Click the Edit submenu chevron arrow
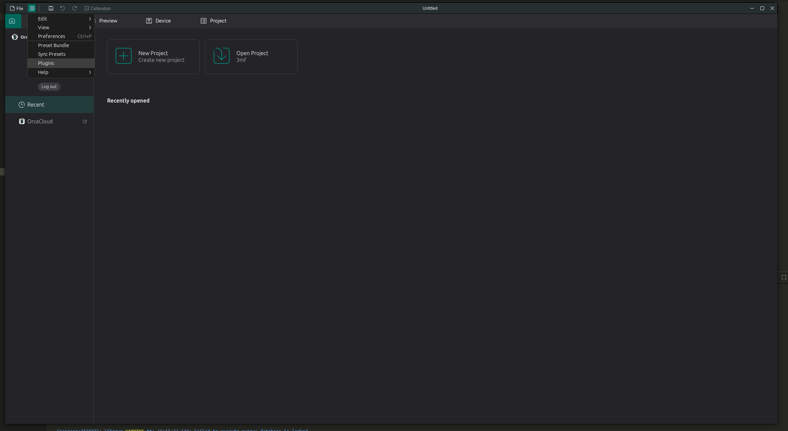This screenshot has height=431, width=788. pos(90,18)
